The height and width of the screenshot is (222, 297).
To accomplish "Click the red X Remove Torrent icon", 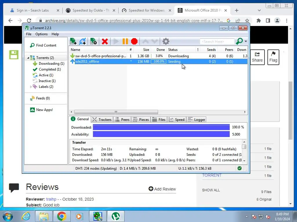I will click(104, 41).
